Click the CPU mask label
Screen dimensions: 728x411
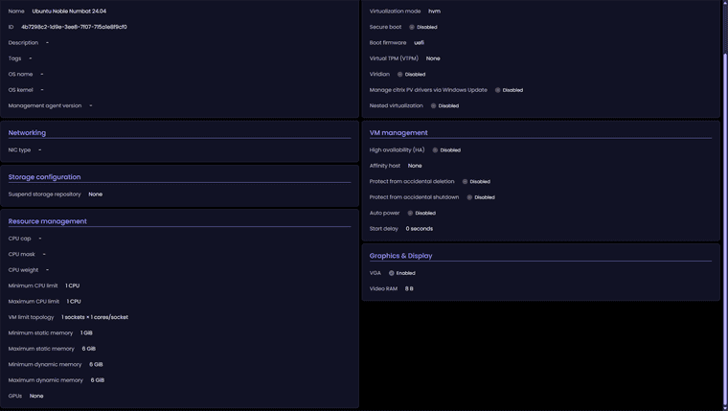pyautogui.click(x=22, y=254)
